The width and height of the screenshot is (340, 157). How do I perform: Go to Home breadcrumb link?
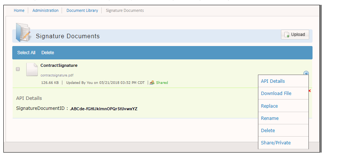19,10
